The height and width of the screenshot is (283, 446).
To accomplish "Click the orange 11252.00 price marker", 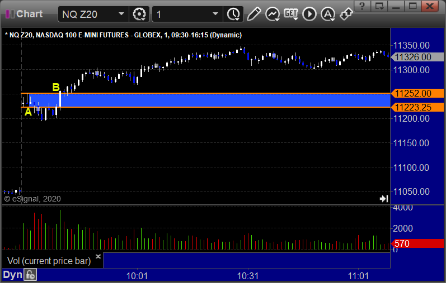I will coord(417,93).
